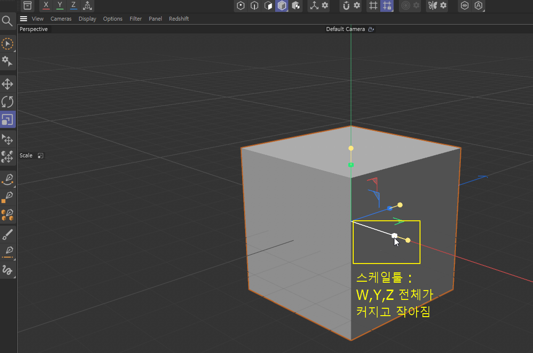Toggle the Y axis lock
The image size is (533, 353).
tap(60, 5)
